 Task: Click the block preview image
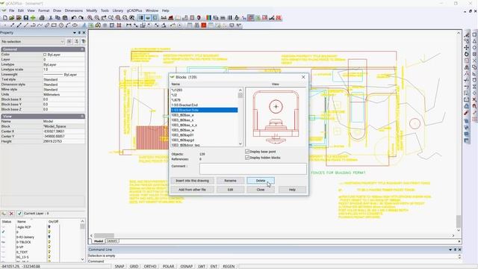276,117
